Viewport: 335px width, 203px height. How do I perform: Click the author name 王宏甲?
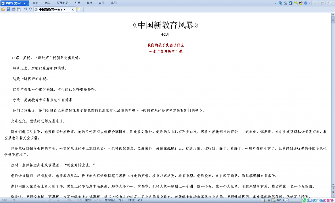click(165, 34)
